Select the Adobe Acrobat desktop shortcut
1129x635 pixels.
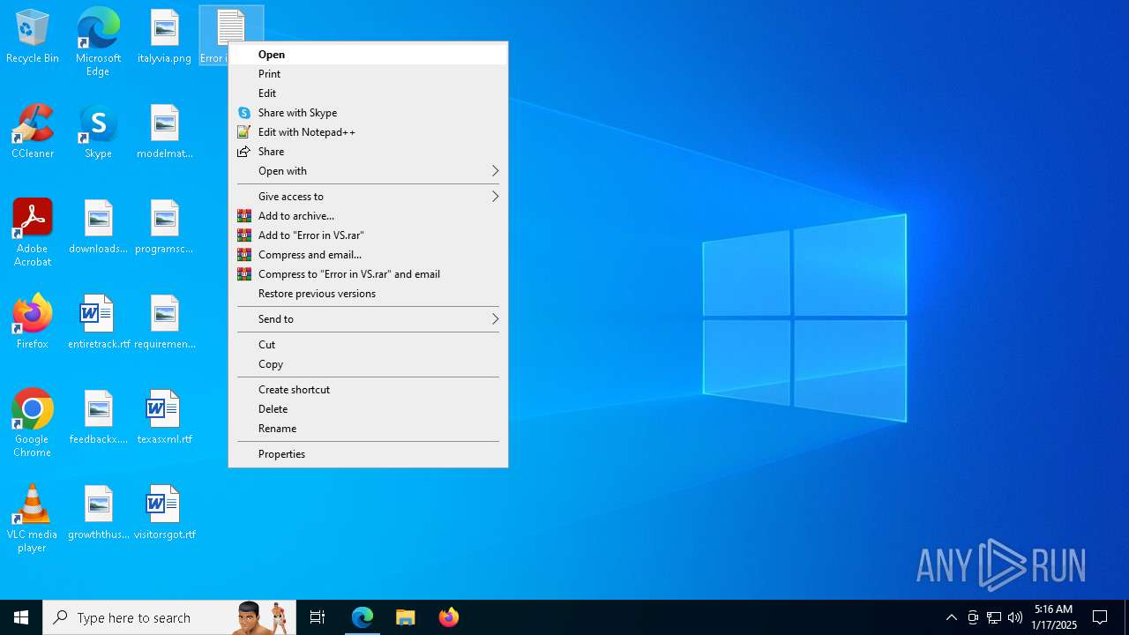(x=33, y=233)
